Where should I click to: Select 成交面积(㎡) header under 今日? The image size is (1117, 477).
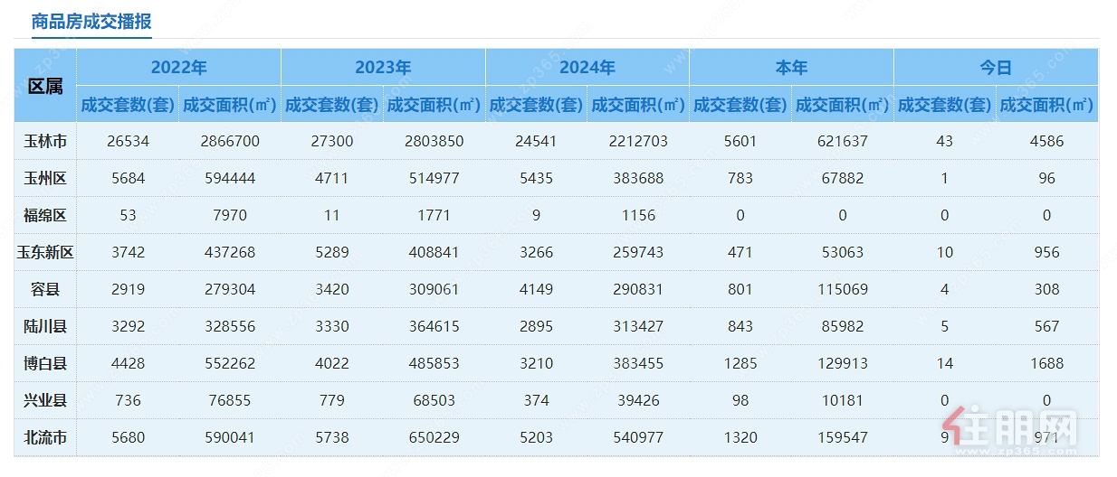click(1047, 105)
